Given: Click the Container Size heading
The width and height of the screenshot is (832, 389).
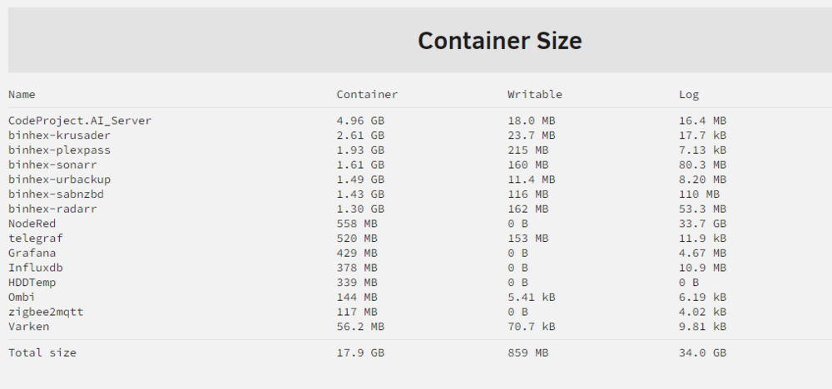Looking at the screenshot, I should (x=499, y=41).
